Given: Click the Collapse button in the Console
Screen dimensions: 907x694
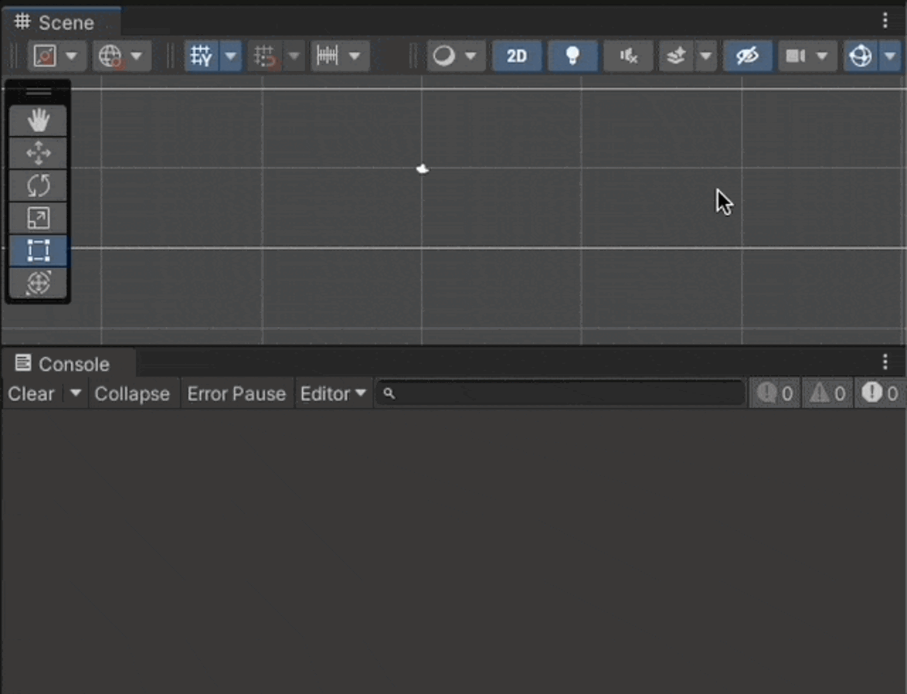Looking at the screenshot, I should 133,393.
